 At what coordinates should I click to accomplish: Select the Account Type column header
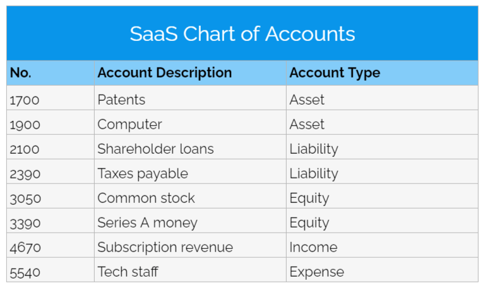[x=335, y=73]
